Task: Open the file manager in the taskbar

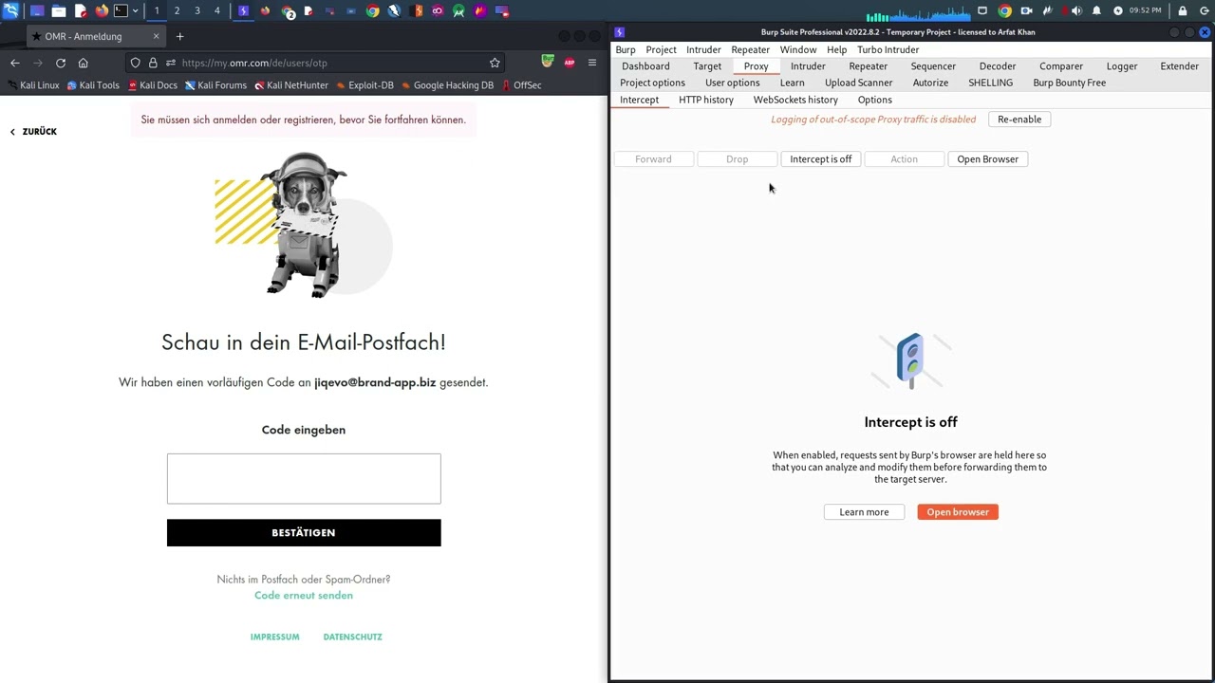Action: pos(59,11)
